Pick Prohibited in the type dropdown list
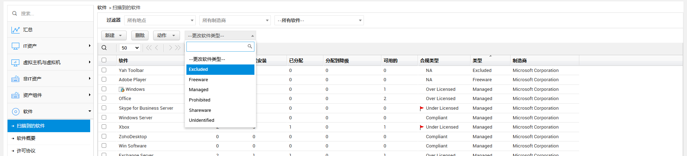Screen dimensions: 687x156 (x=200, y=100)
